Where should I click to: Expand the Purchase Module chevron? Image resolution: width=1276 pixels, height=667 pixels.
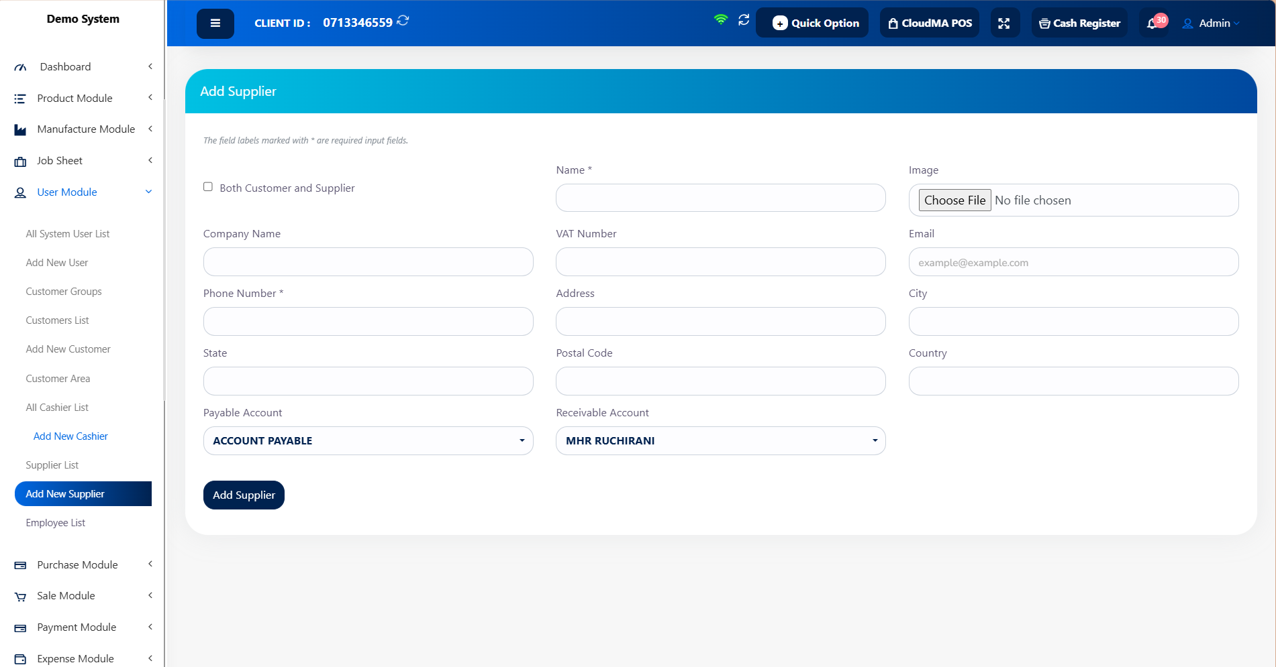150,564
